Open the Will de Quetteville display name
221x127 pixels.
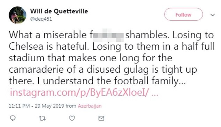(59, 11)
